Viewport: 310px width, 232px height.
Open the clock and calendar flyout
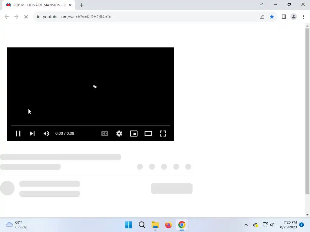[x=288, y=225]
